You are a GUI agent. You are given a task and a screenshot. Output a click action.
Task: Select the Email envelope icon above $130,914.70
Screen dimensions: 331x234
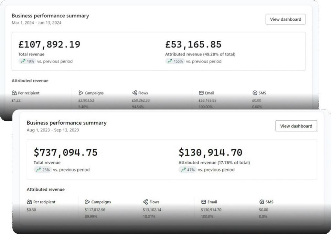coord(204,202)
